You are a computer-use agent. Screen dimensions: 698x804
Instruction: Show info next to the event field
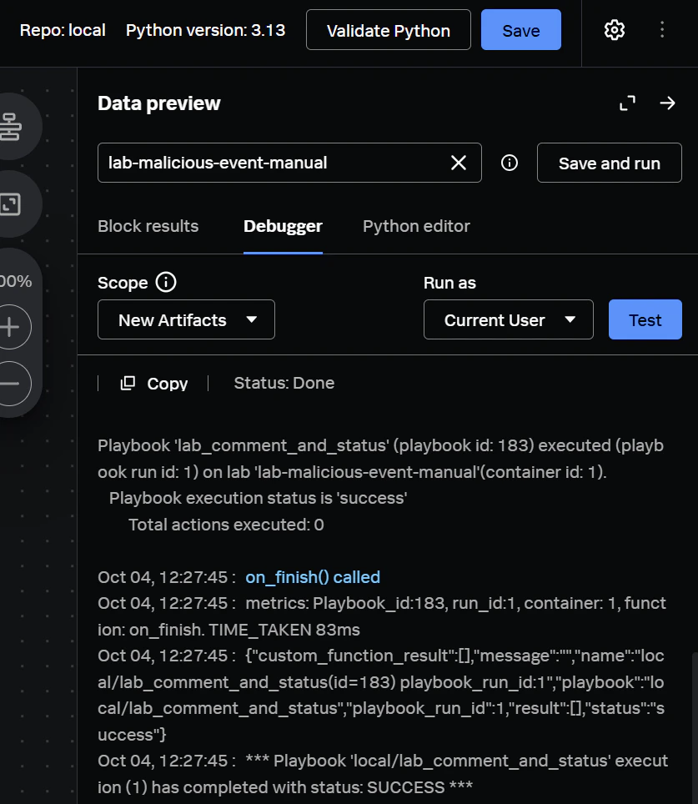click(510, 163)
